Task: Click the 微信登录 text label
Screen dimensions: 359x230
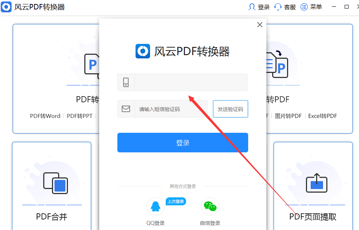Action: coord(210,223)
